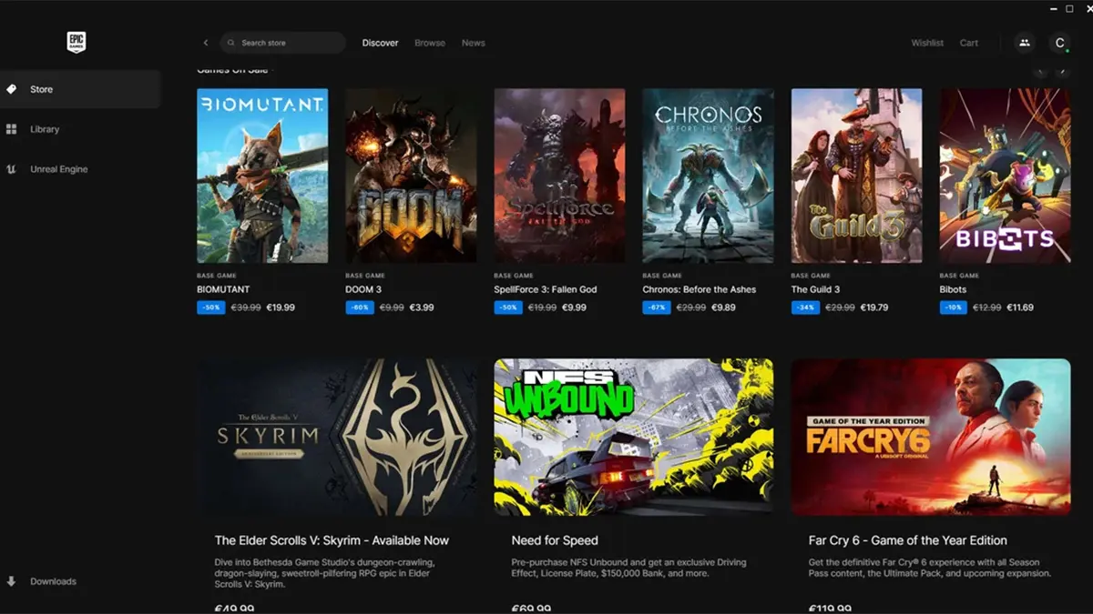
Task: Open the BIOMUTANT store thumbnail
Action: click(261, 175)
